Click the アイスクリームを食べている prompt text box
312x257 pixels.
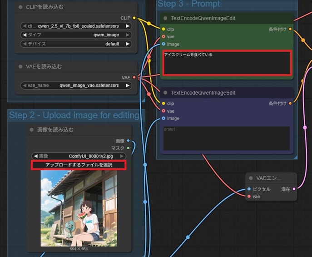(x=226, y=63)
